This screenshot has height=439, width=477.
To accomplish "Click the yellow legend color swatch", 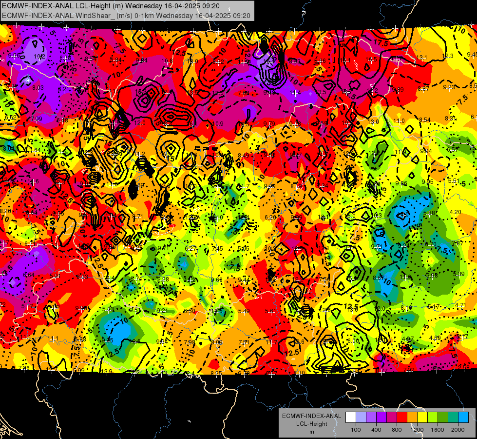I will point(422,417).
